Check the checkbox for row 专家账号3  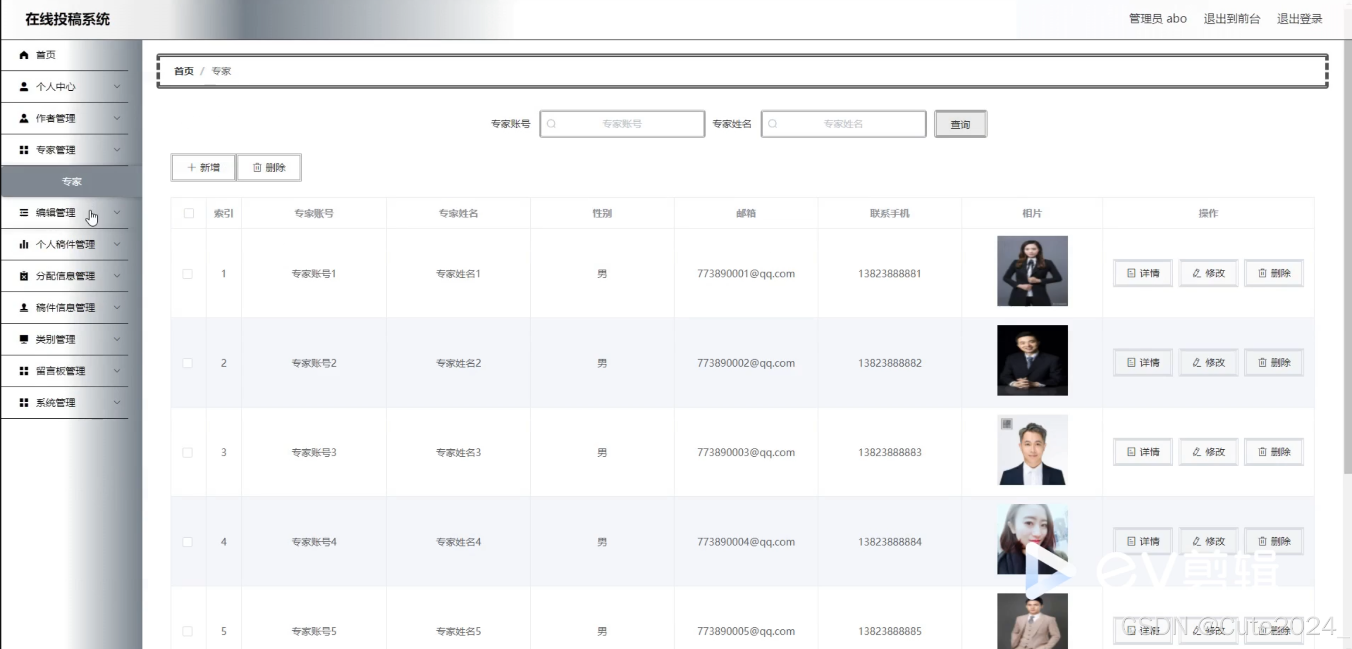187,453
